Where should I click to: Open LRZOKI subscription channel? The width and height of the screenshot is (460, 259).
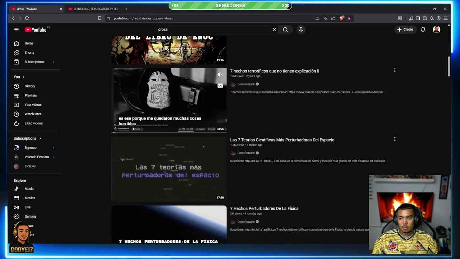click(x=30, y=166)
